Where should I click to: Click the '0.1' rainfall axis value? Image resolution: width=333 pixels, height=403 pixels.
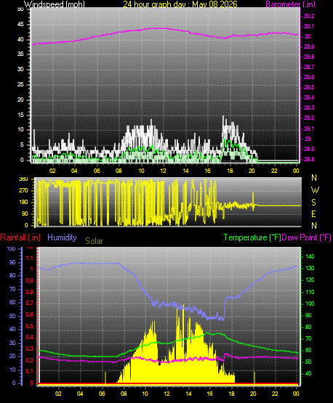pos(30,371)
